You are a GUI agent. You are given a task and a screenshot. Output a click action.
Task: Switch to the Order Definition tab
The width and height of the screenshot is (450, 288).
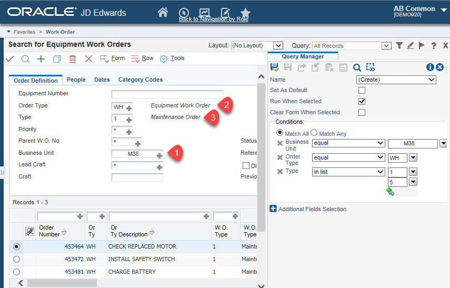pos(36,81)
